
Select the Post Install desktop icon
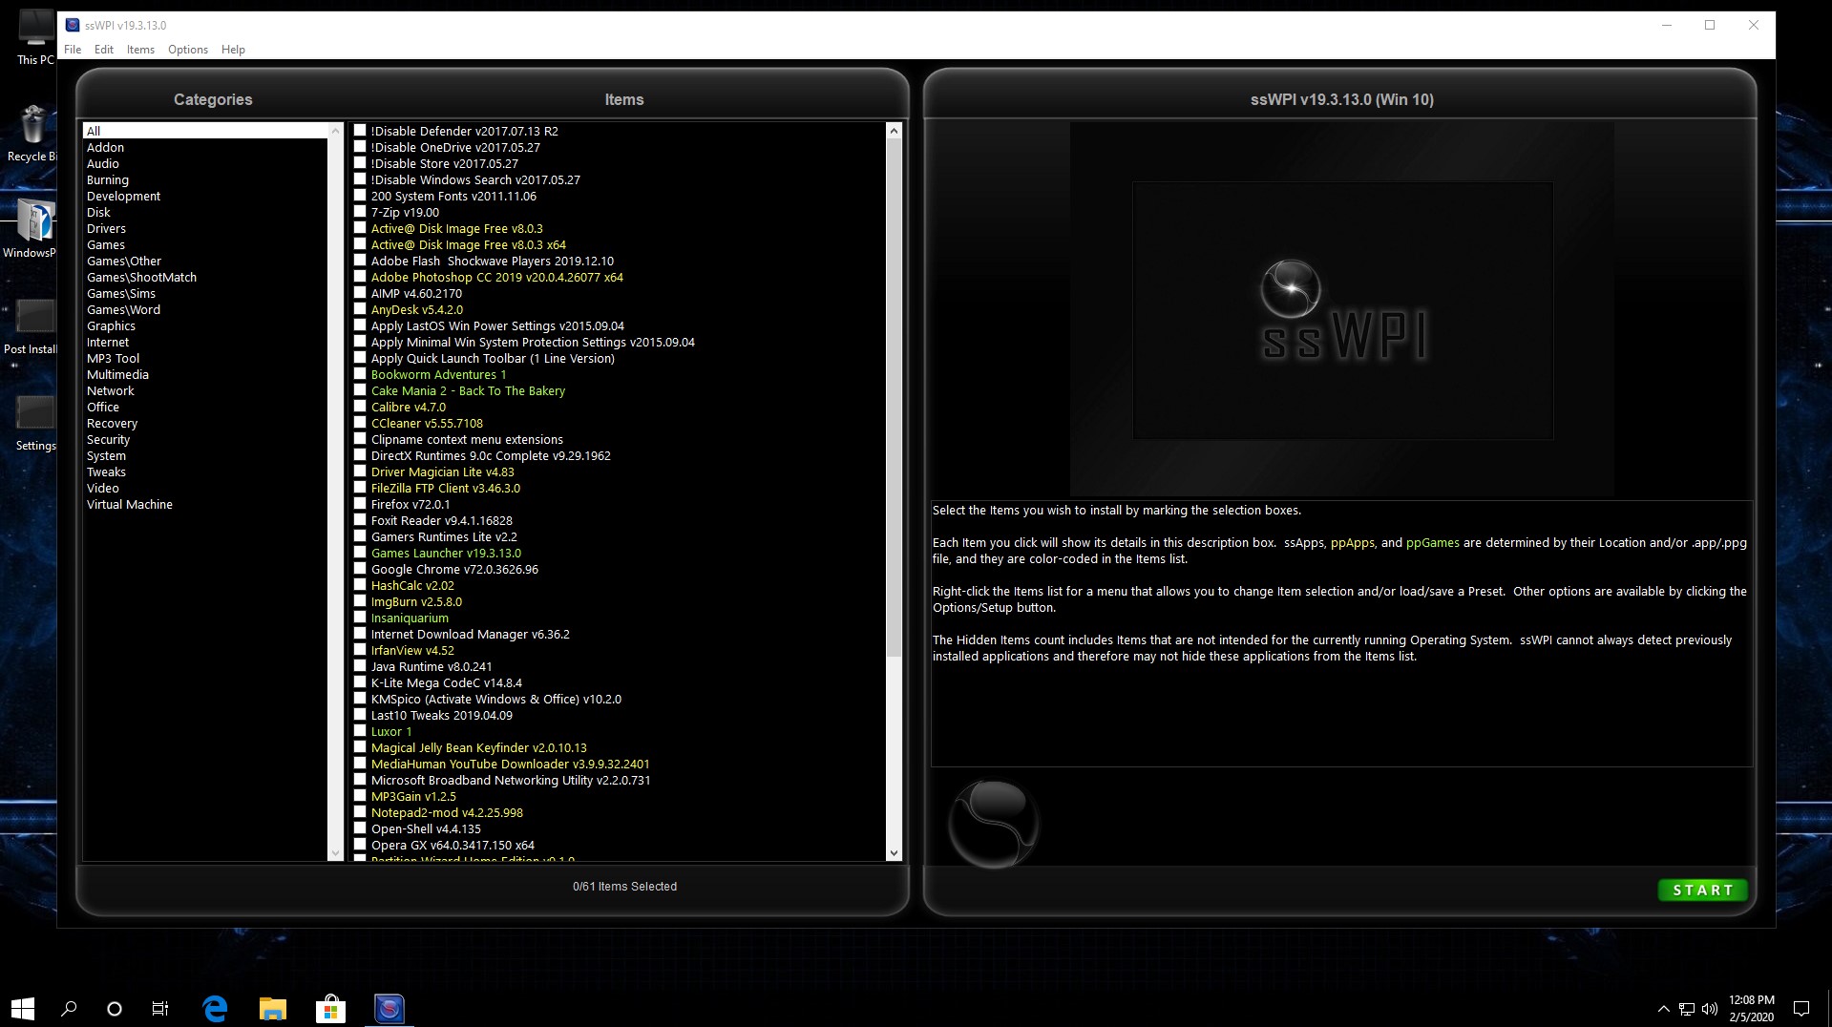coord(32,325)
